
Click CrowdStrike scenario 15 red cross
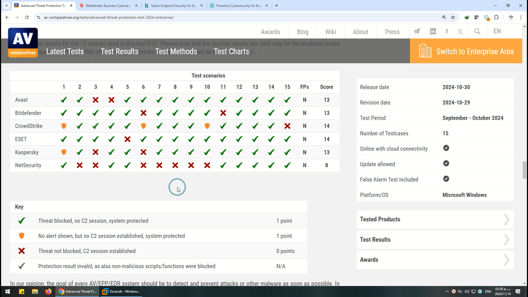[287, 126]
